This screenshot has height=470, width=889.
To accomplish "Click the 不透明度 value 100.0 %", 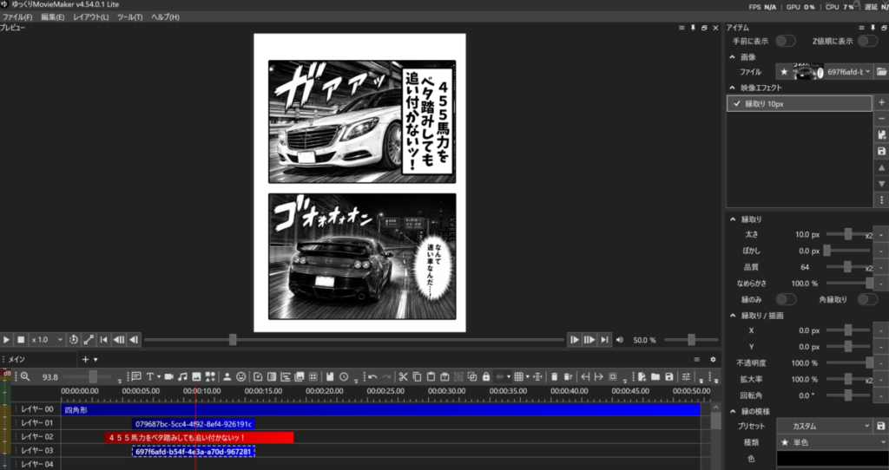I will point(805,363).
